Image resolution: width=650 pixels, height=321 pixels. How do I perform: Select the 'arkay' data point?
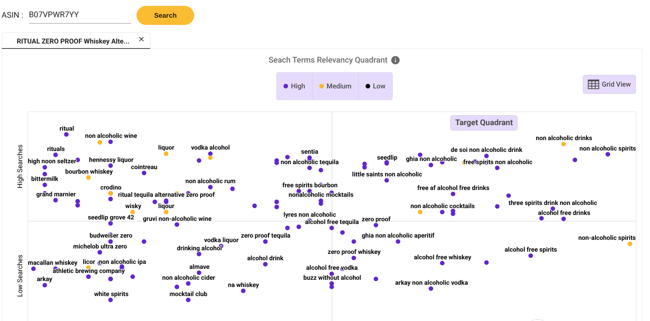pyautogui.click(x=44, y=285)
